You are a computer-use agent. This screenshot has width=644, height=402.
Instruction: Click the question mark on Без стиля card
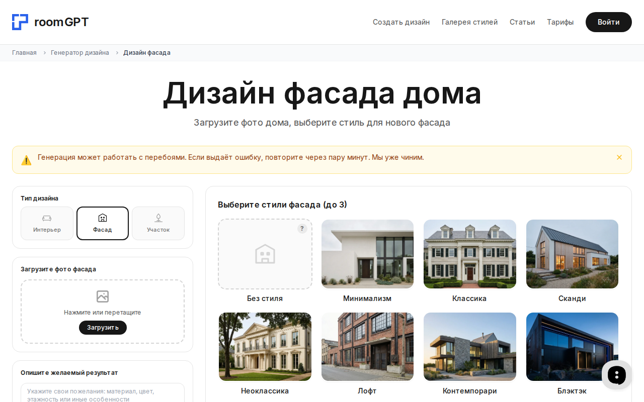click(302, 228)
